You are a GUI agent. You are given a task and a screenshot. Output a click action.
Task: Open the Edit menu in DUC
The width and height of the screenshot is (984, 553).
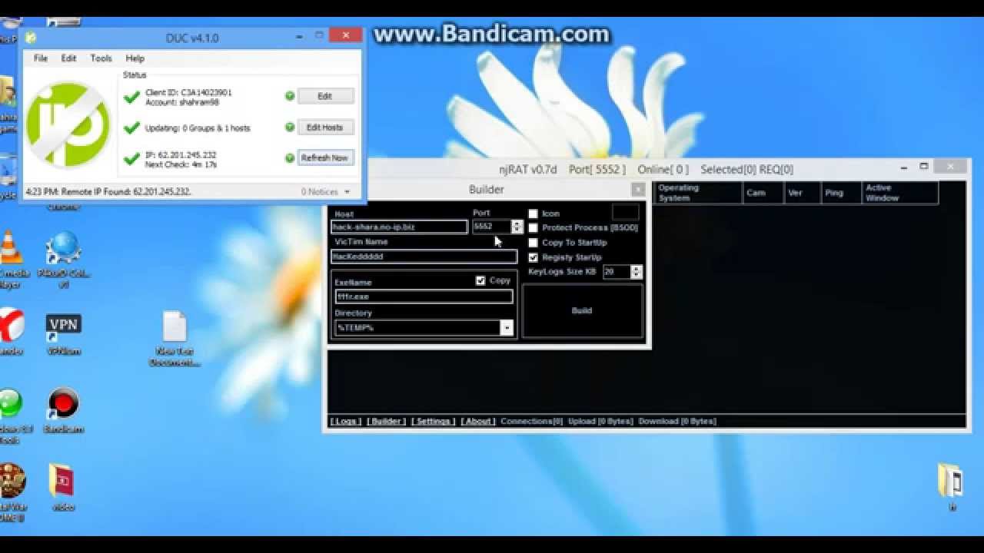tap(68, 58)
